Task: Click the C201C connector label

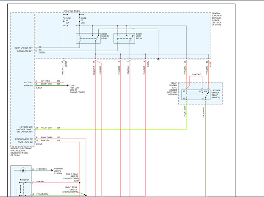Action: pos(39,144)
